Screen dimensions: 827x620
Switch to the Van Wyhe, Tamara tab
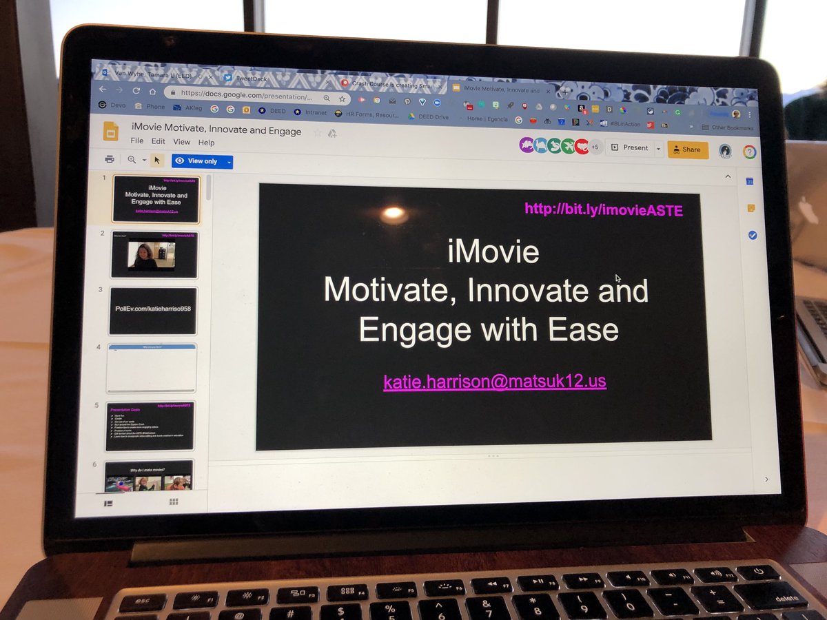tap(159, 74)
